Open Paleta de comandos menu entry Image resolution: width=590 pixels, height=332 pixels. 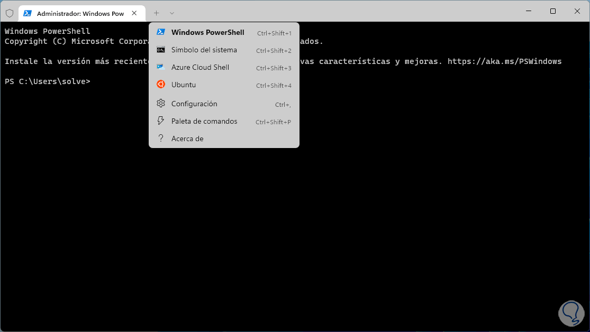point(204,121)
